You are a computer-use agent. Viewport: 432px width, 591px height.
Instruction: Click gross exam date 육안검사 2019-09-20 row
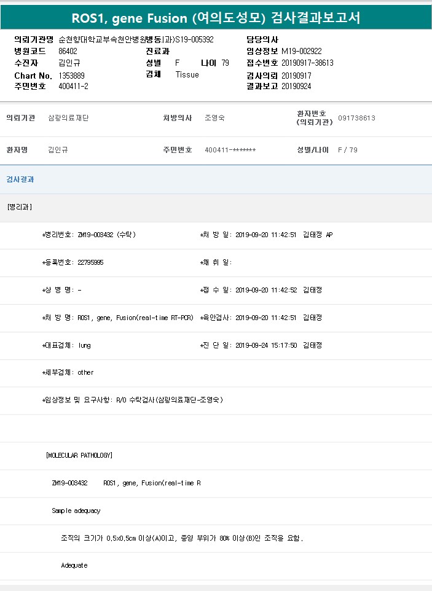click(261, 318)
